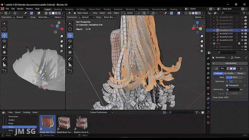Select the Annotate tool in the right viewport
The width and height of the screenshot is (249, 140).
tap(70, 59)
